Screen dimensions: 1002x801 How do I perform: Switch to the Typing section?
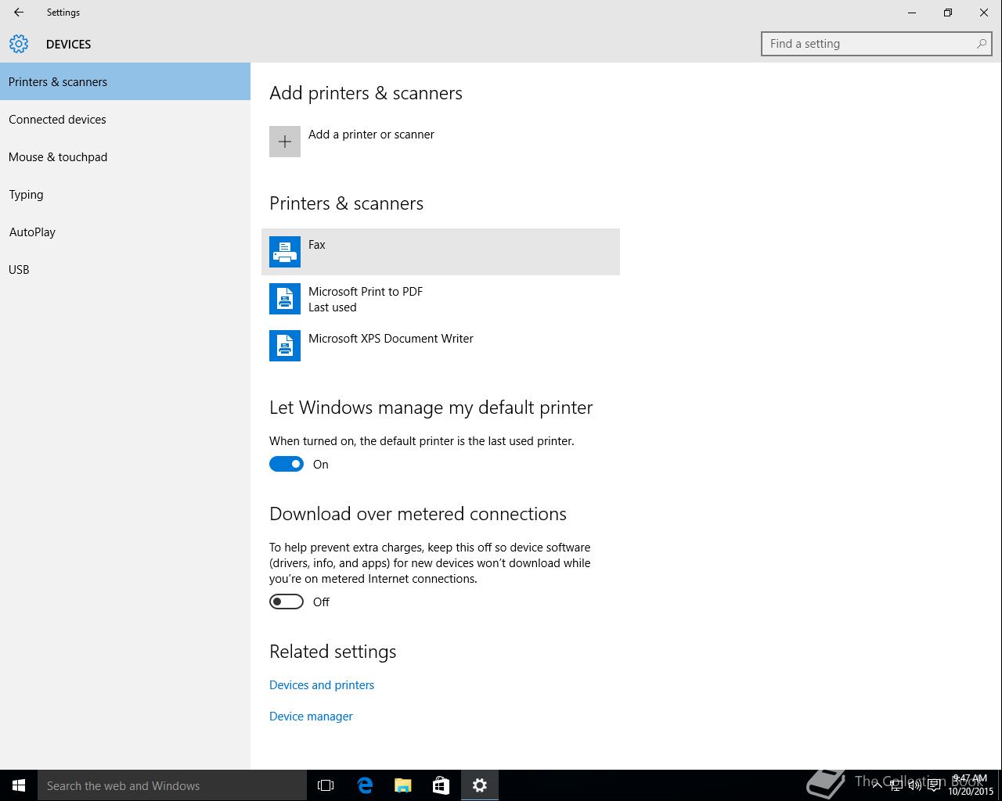tap(125, 194)
